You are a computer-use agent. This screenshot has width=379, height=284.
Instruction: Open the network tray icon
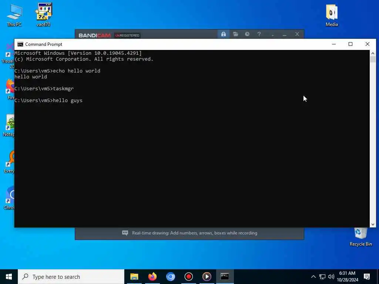(x=322, y=277)
